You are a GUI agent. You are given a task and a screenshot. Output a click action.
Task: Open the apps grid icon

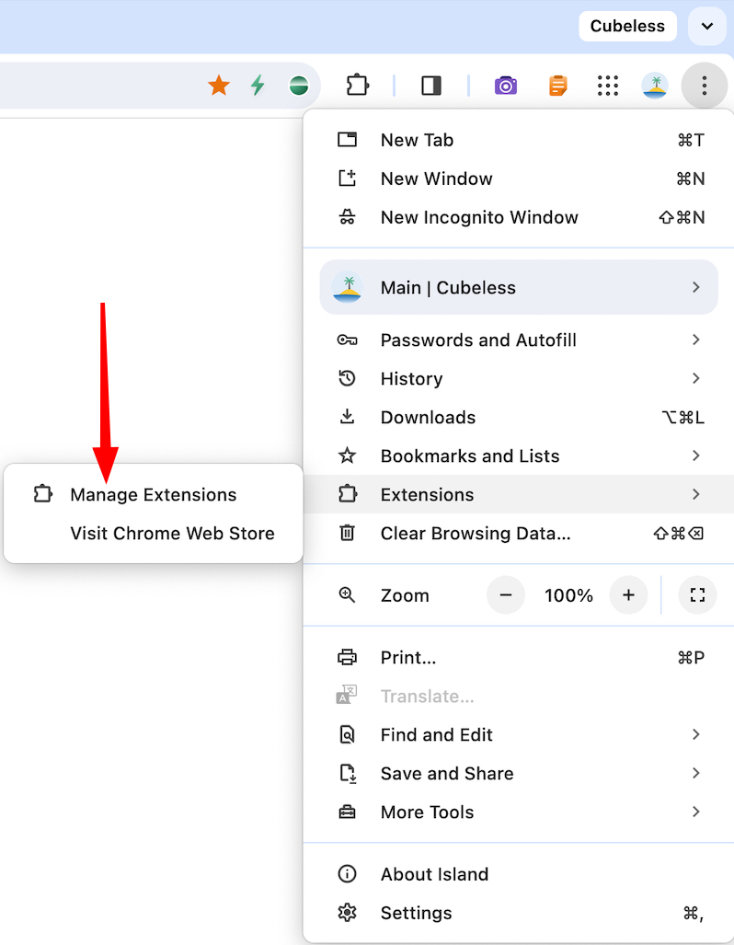(x=607, y=86)
